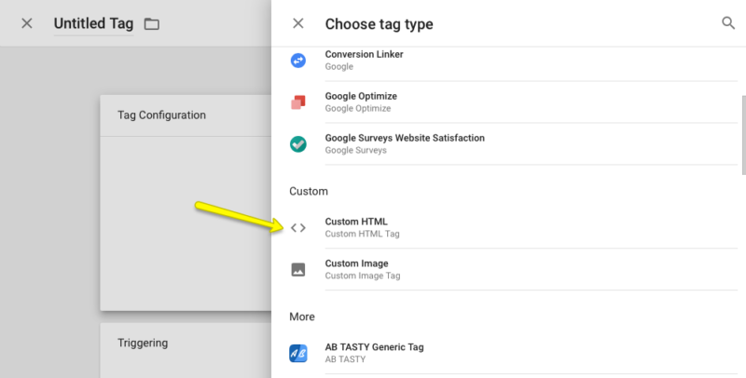The width and height of the screenshot is (746, 378).
Task: Click the AB TASTY blue logo icon
Action: pos(298,353)
